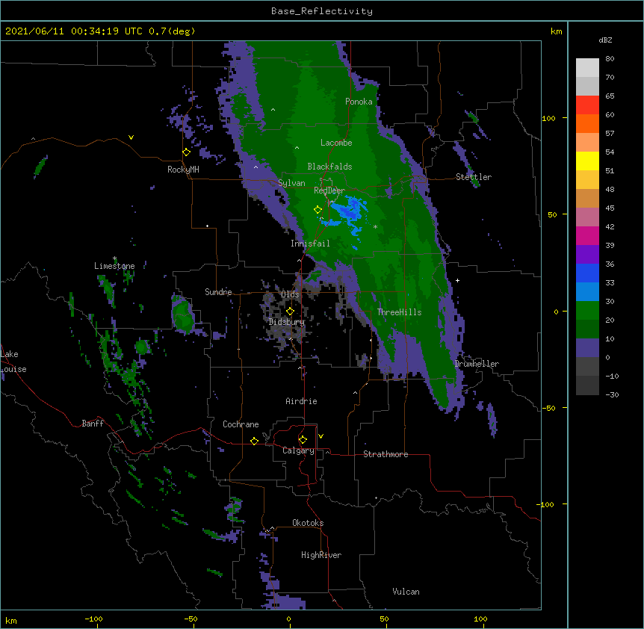
Task: Click the asterisk marker above Limestone label
Action: tap(115, 258)
